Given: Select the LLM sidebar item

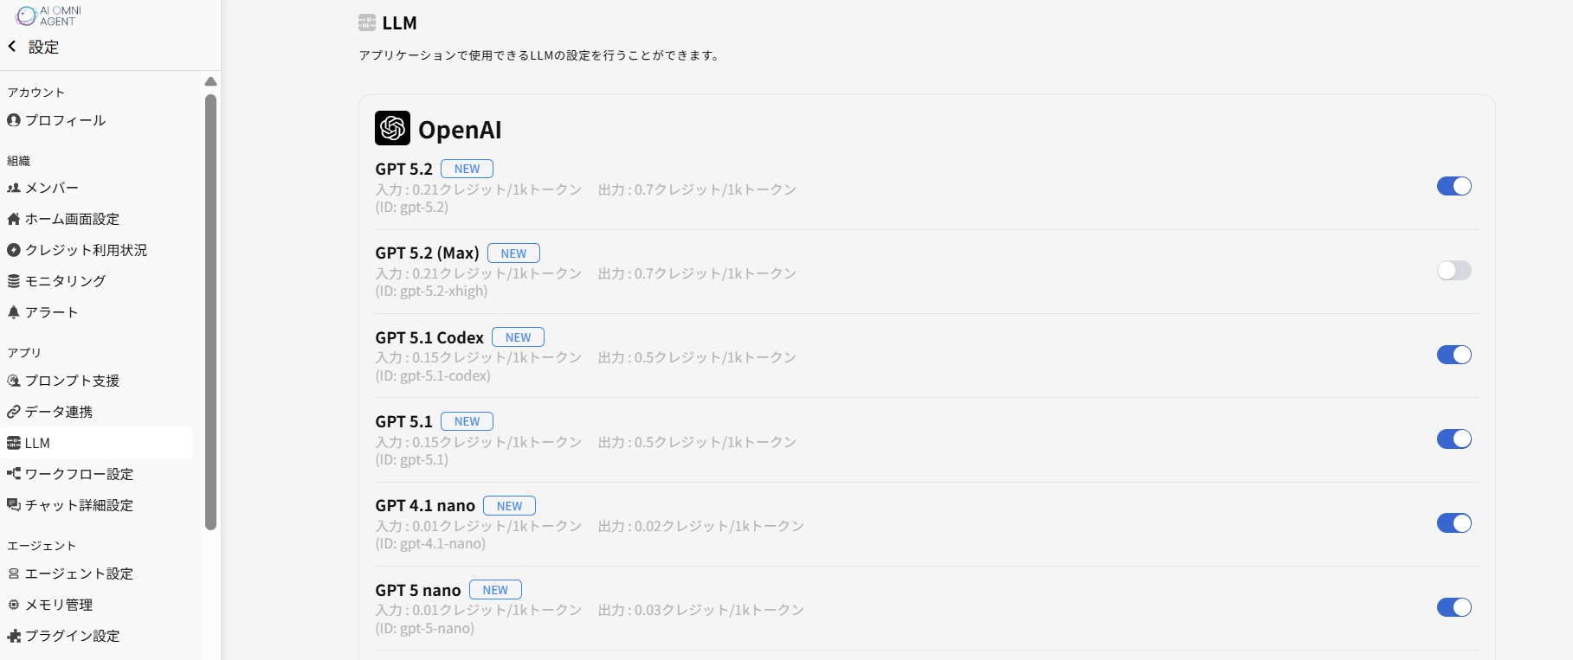Looking at the screenshot, I should click(97, 443).
